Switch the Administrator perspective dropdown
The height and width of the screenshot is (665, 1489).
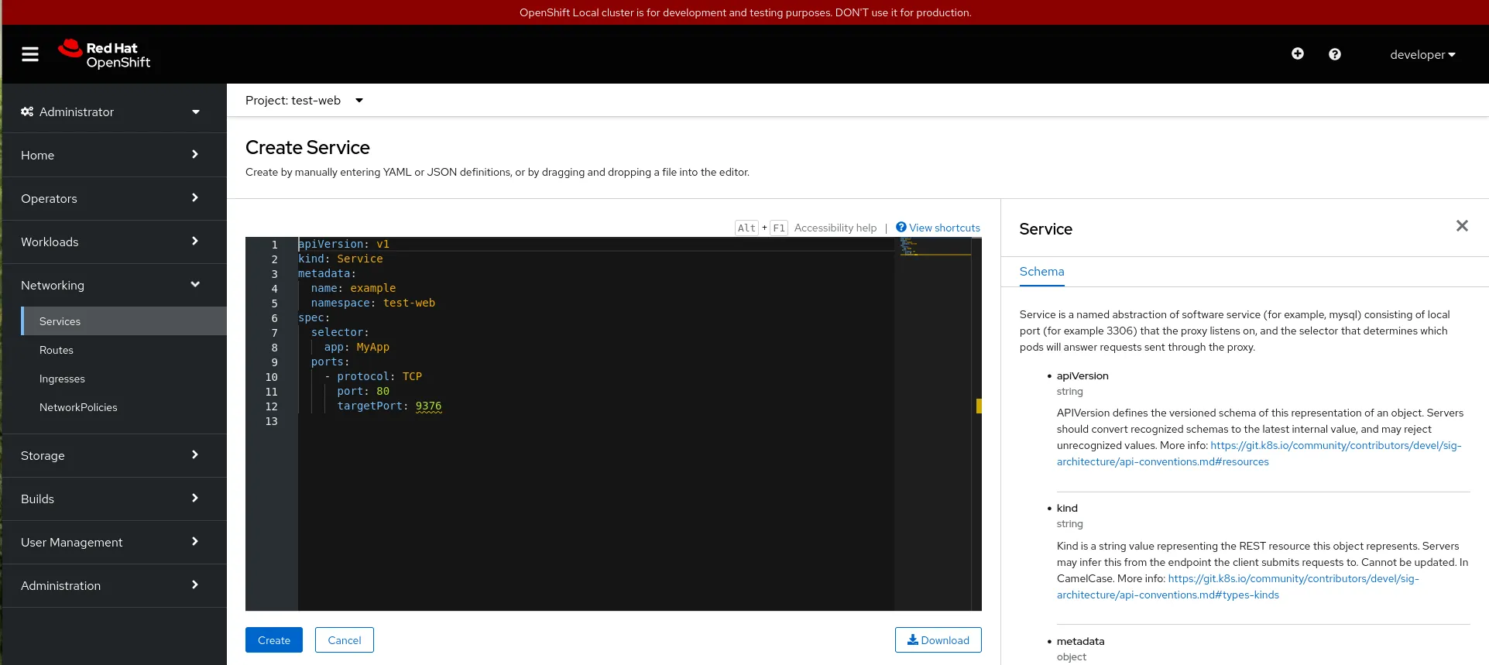tap(111, 112)
